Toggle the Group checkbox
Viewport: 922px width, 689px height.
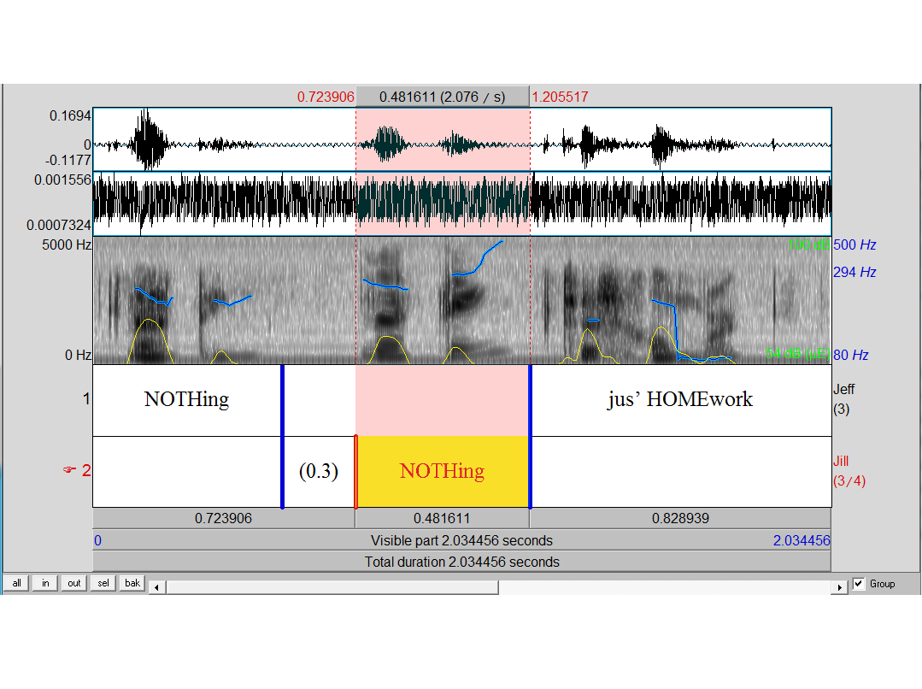click(x=860, y=584)
